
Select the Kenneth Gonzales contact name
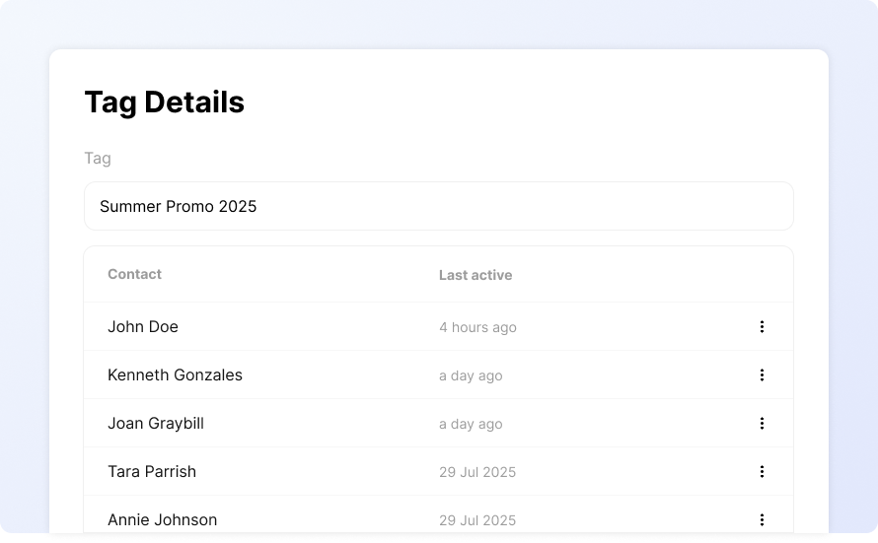(x=175, y=374)
